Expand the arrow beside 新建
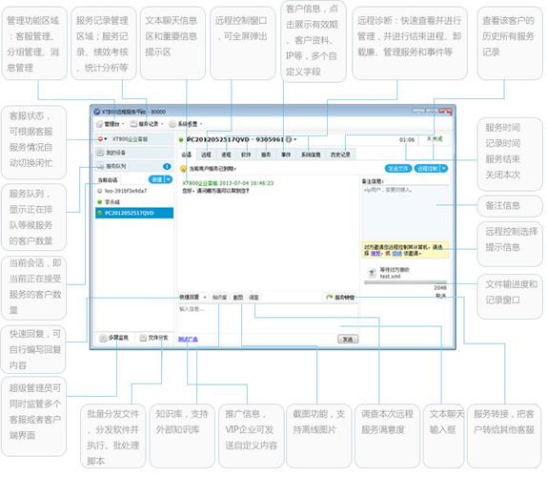This screenshot has height=477, width=547. tap(169, 179)
